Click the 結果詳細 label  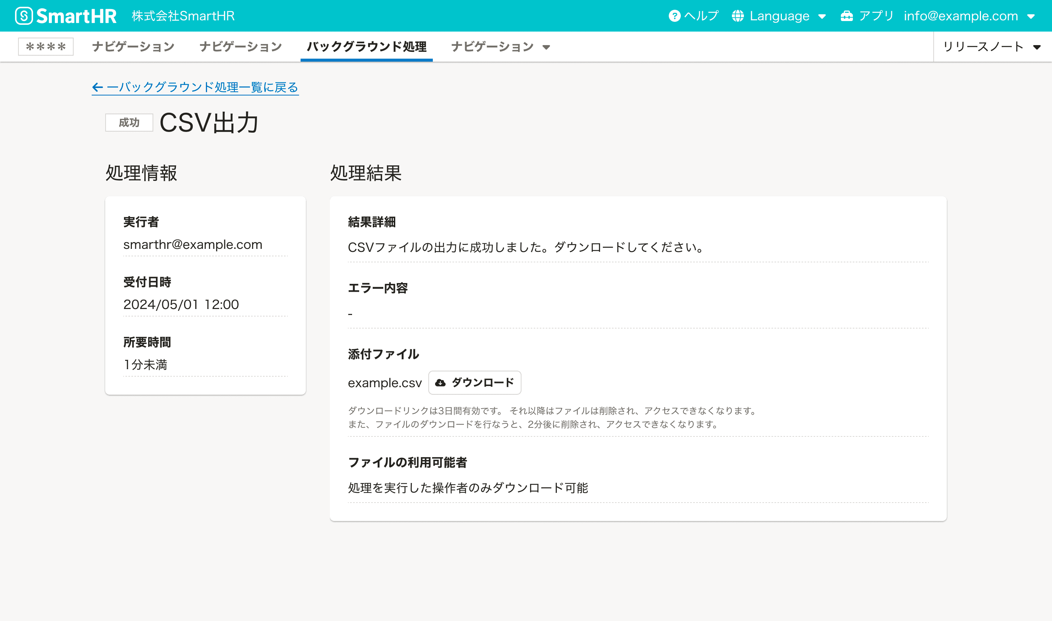(372, 222)
